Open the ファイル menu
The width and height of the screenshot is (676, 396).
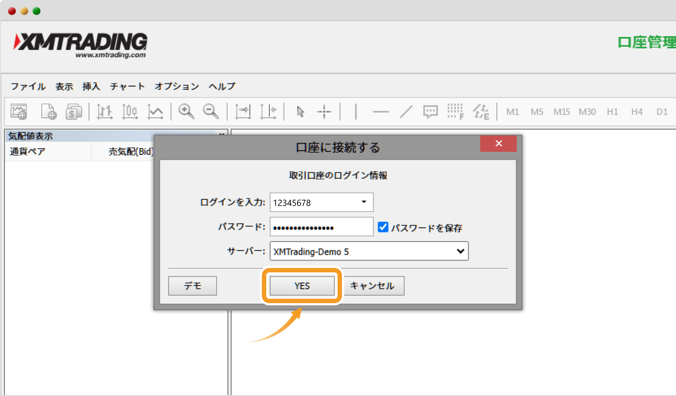[28, 86]
